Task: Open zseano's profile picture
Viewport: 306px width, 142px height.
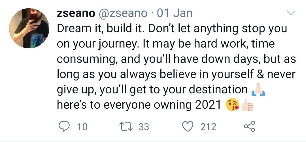Action: [29, 28]
